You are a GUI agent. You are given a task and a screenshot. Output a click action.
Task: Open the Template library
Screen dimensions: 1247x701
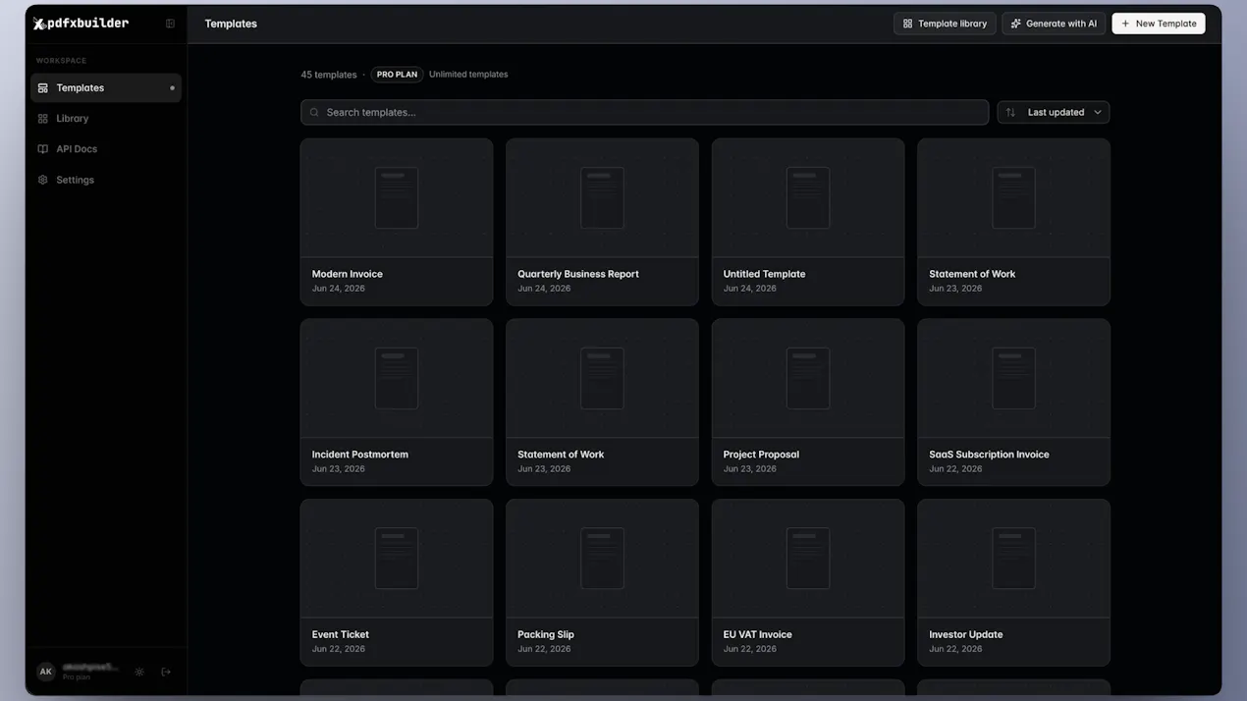click(x=945, y=24)
